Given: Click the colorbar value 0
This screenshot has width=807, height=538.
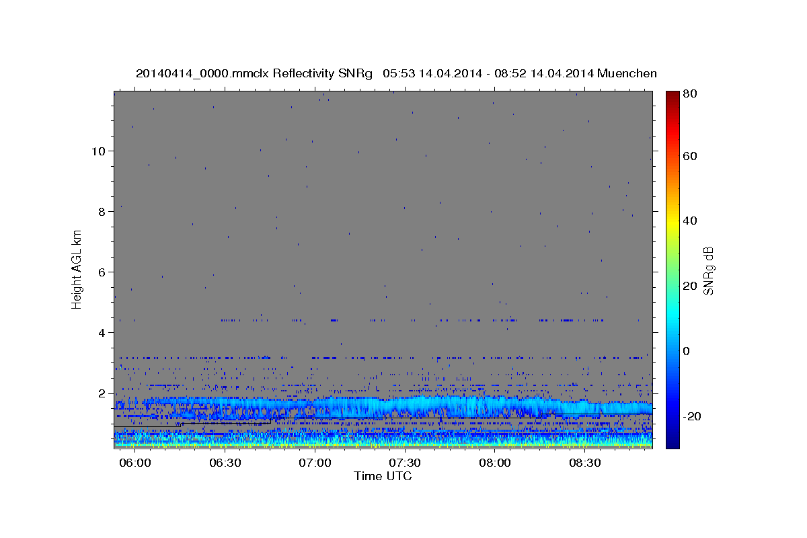Looking at the screenshot, I should (687, 351).
